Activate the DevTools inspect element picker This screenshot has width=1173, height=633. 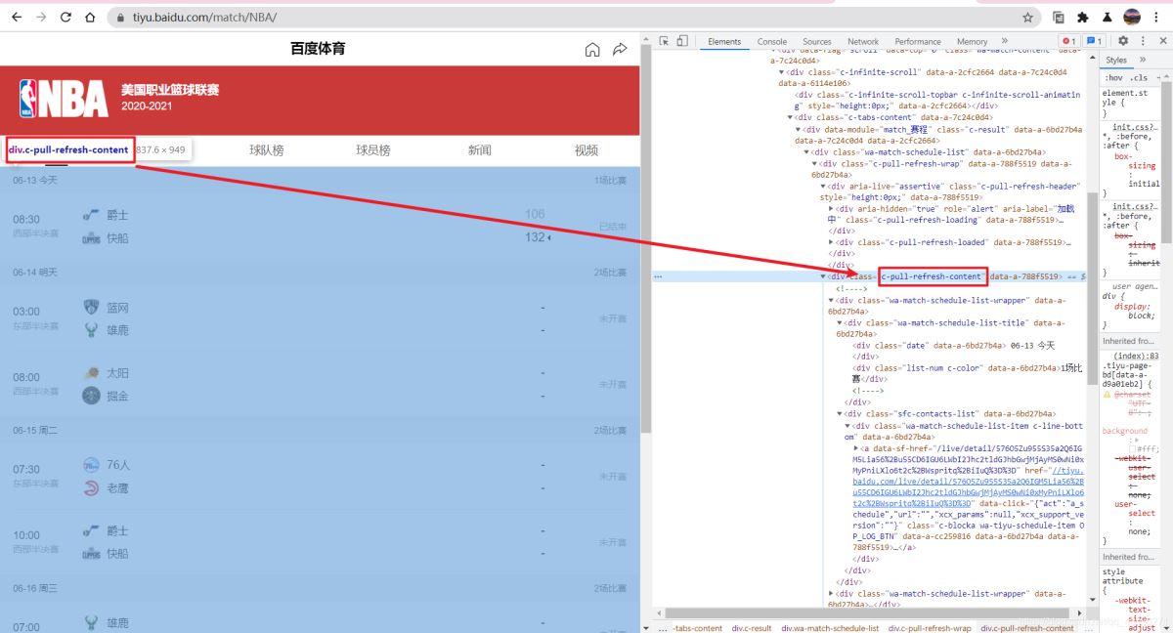(x=664, y=41)
